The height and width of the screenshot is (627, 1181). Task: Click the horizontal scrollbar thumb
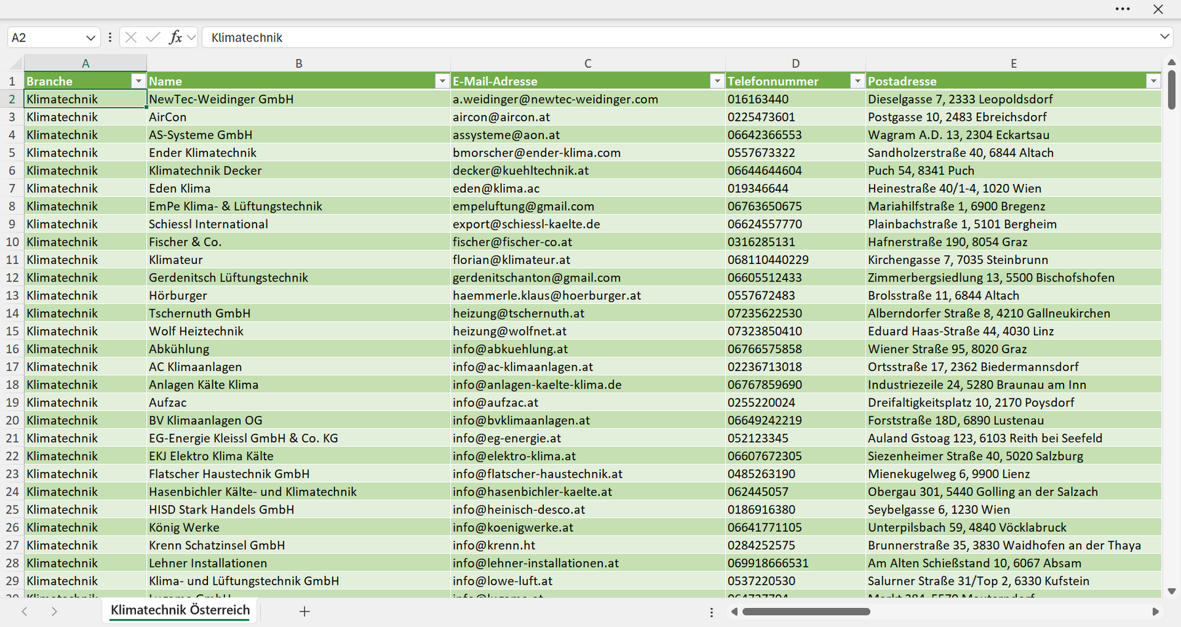(x=806, y=612)
